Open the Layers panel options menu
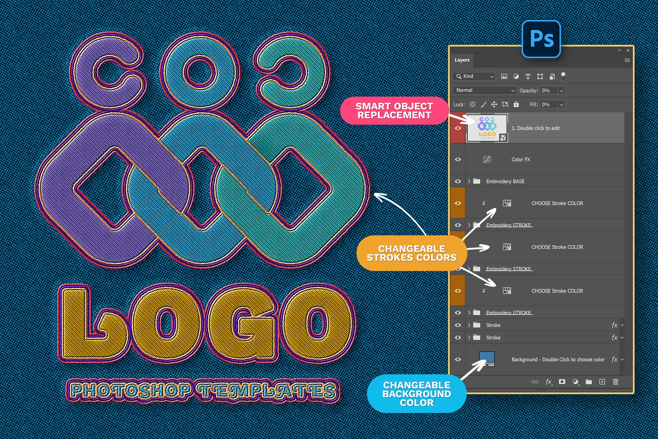 pos(627,60)
